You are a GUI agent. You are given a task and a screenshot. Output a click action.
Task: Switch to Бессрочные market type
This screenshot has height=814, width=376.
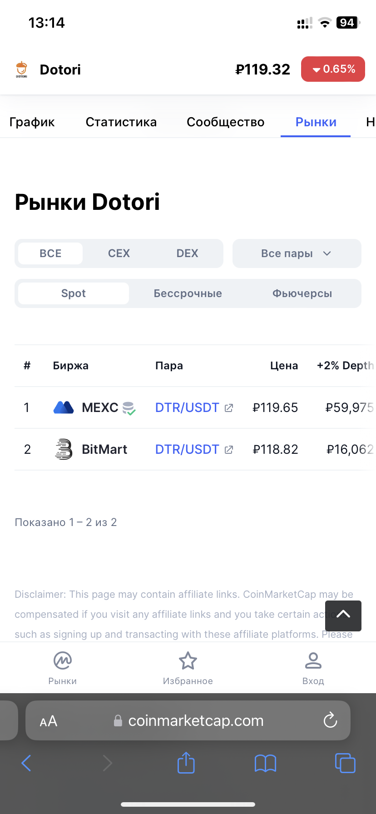pyautogui.click(x=188, y=293)
